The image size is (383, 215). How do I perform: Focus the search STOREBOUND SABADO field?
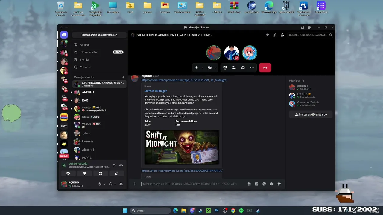tap(310, 35)
